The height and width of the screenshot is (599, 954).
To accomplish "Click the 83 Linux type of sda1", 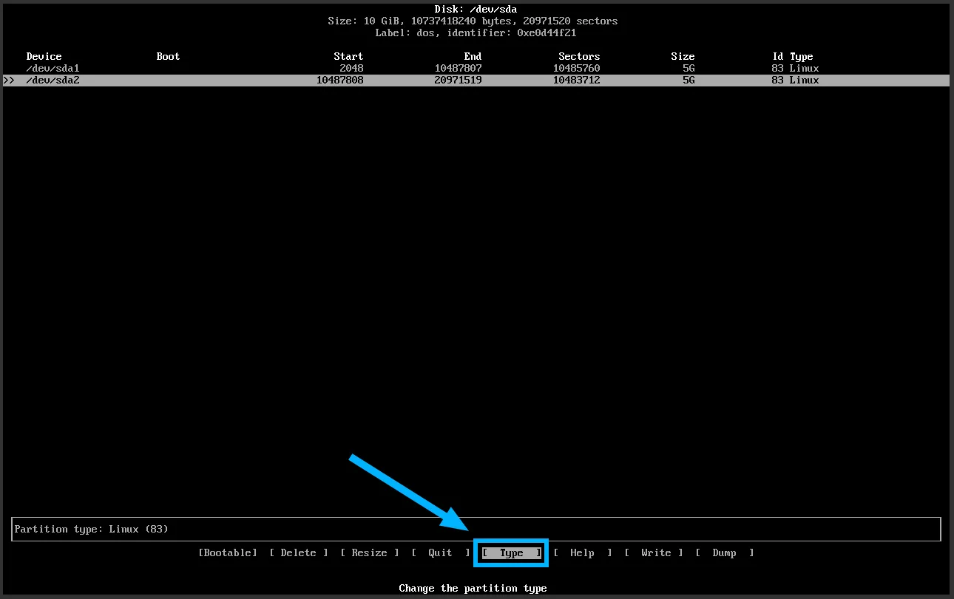I will [795, 68].
